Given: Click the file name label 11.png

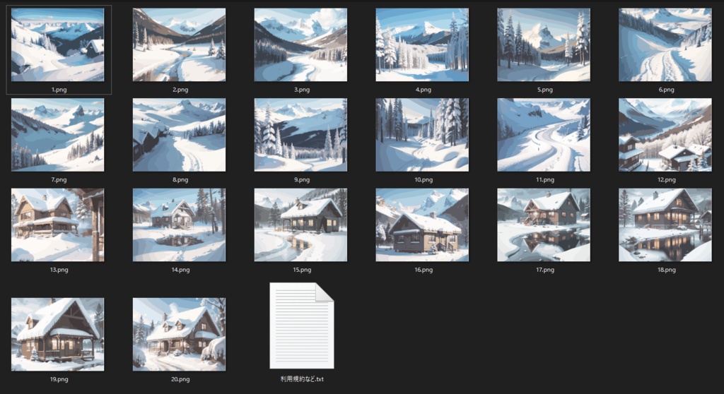Looking at the screenshot, I should (x=545, y=180).
